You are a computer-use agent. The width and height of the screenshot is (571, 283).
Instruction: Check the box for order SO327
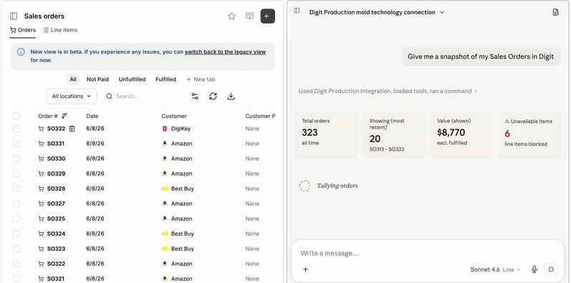[16, 204]
